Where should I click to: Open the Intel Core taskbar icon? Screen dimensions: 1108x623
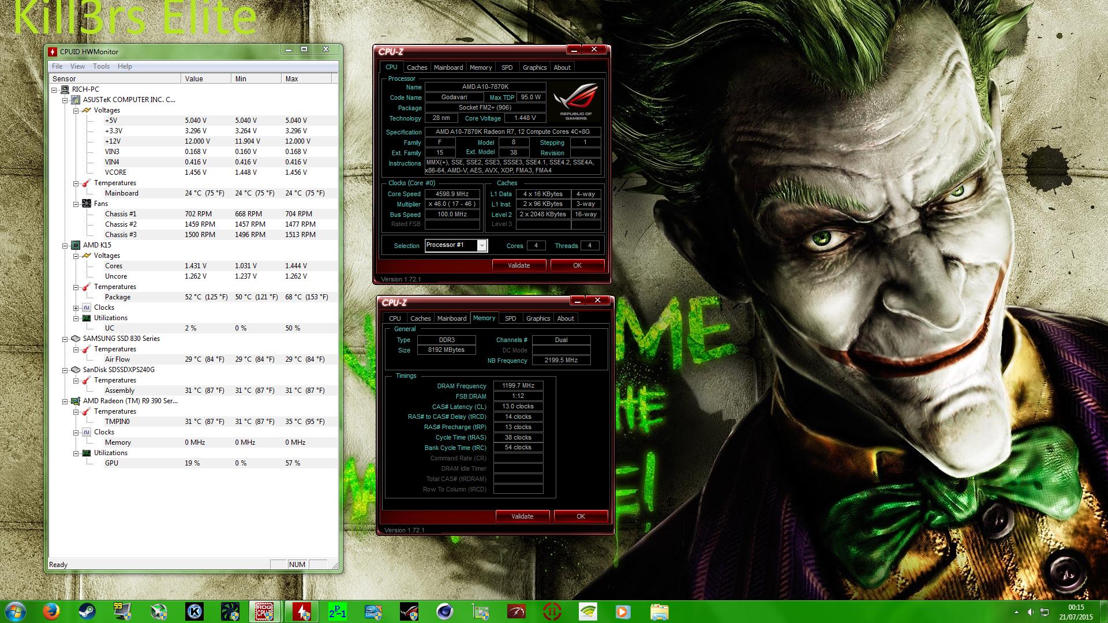pos(373,611)
